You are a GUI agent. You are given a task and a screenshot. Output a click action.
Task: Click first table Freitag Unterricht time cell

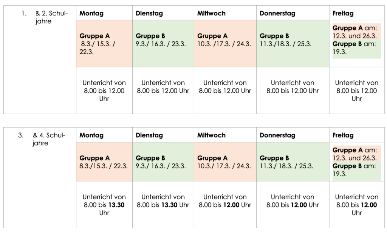(357, 90)
